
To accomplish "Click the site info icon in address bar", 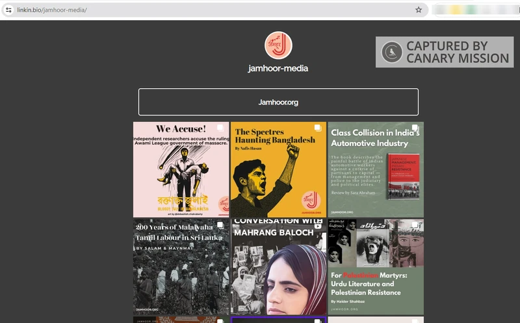I will (8, 10).
